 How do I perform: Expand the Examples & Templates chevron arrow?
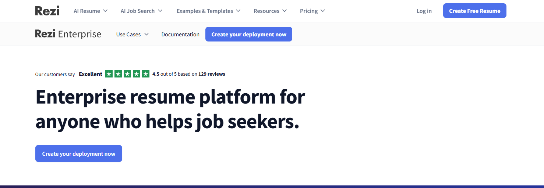pyautogui.click(x=238, y=11)
